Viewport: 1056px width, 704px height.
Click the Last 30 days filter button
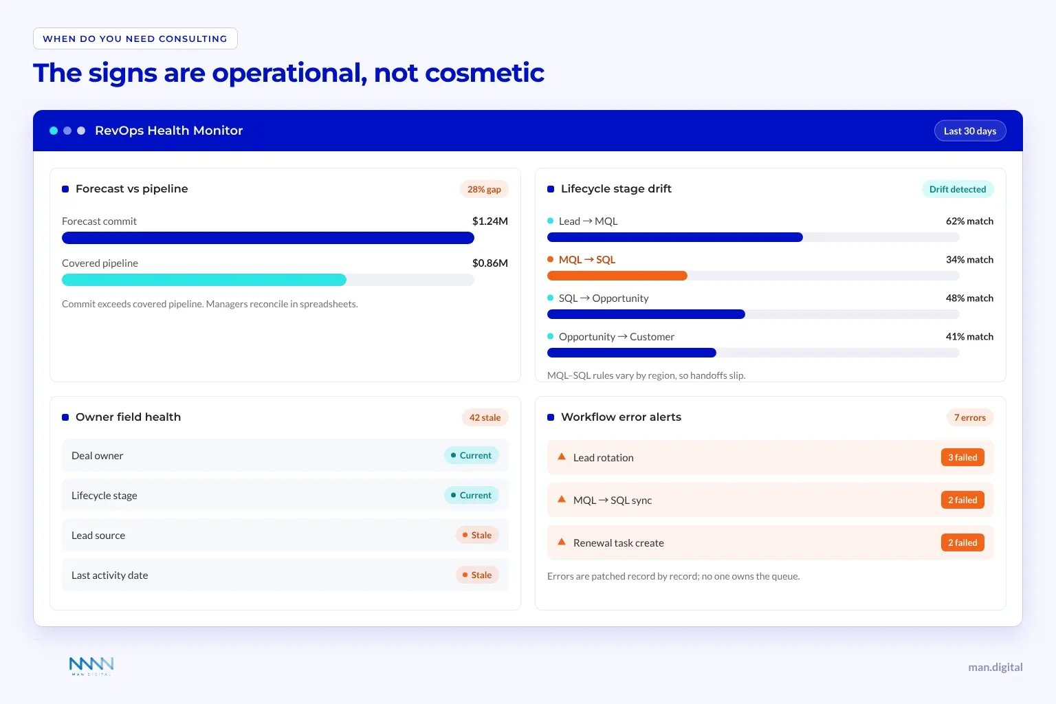tap(970, 131)
